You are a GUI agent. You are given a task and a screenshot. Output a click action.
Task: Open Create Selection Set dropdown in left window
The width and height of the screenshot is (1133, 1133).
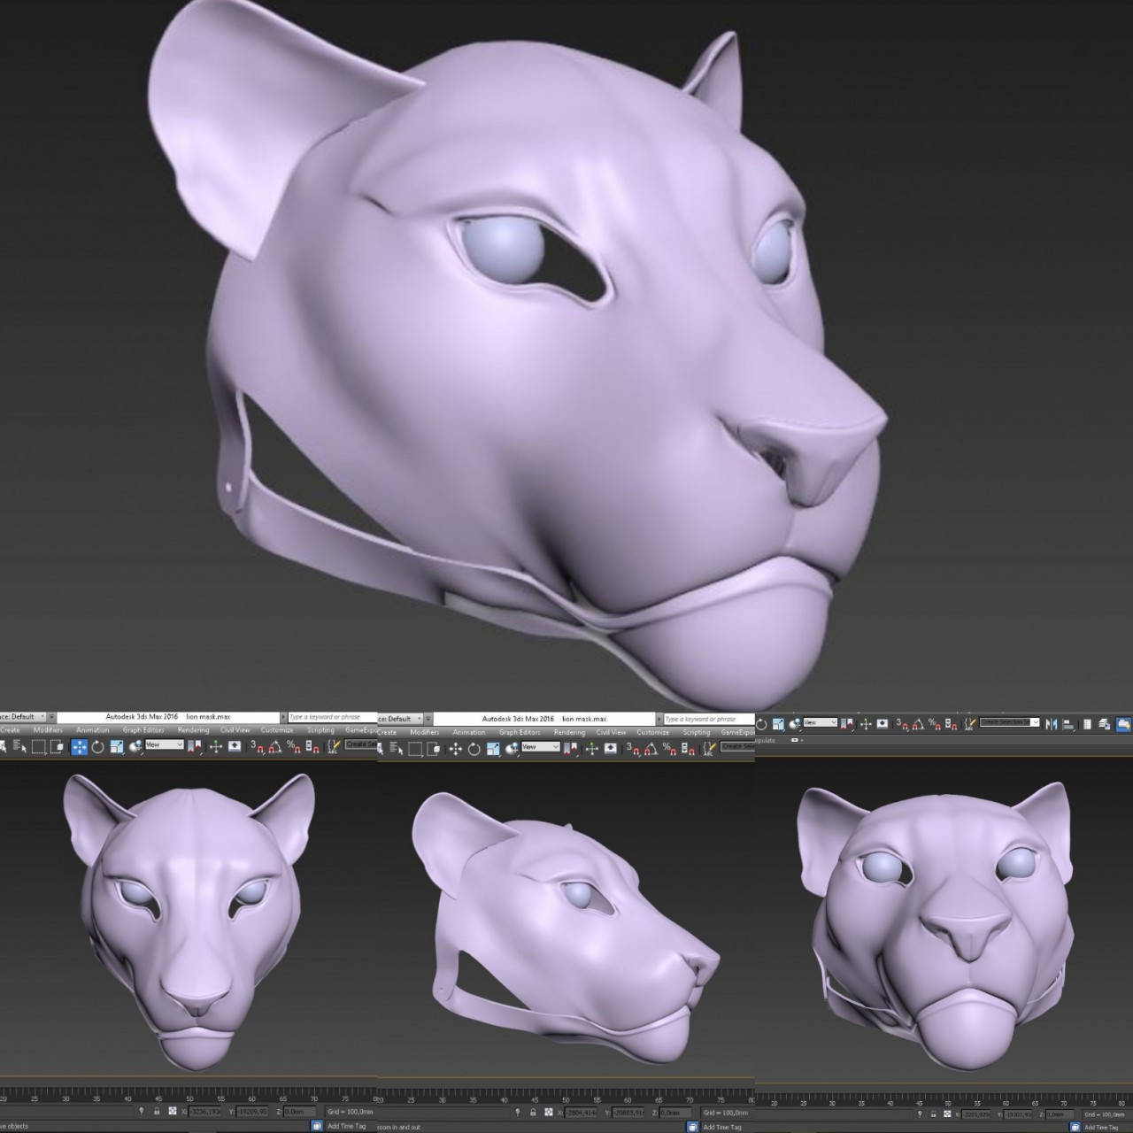pos(361,744)
